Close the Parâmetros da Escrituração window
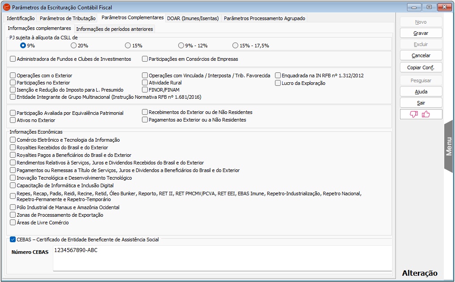The image size is (455, 282). [444, 7]
